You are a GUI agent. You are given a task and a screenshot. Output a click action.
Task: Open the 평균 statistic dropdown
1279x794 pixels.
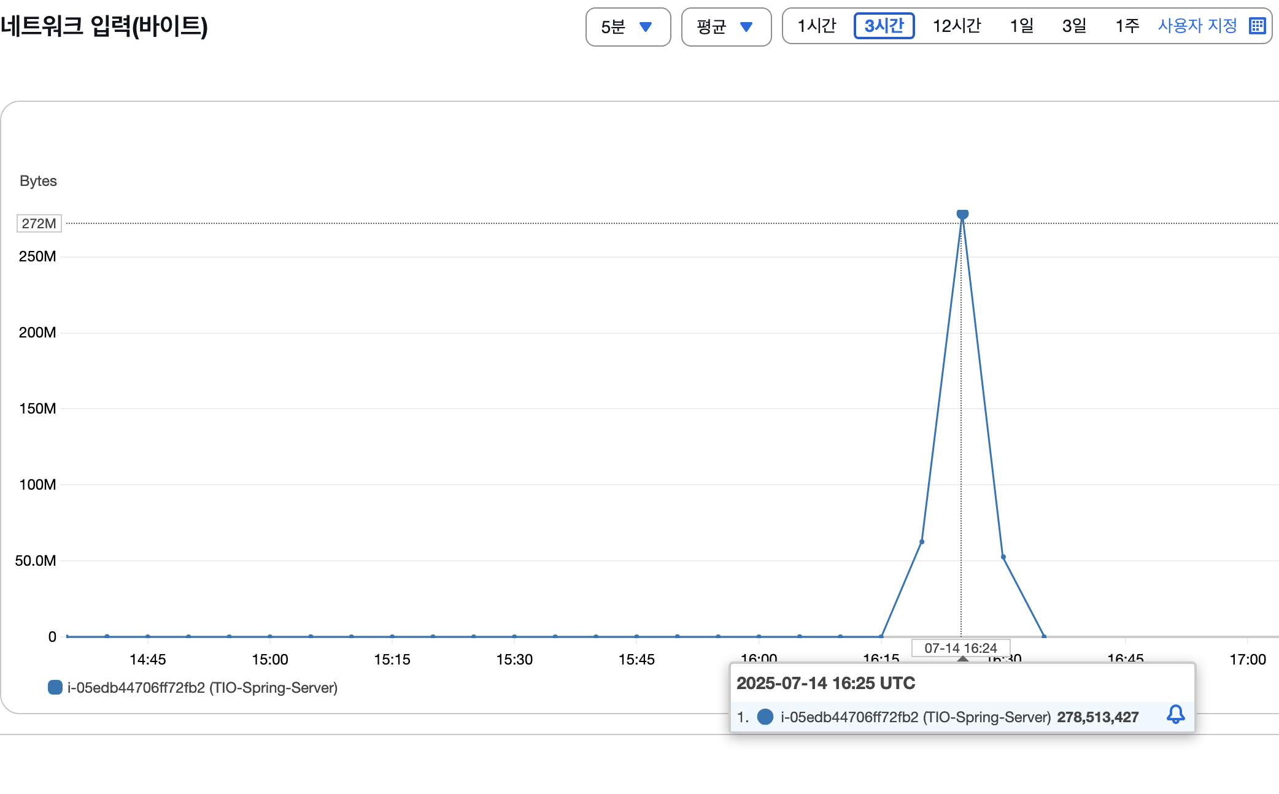[x=725, y=26]
